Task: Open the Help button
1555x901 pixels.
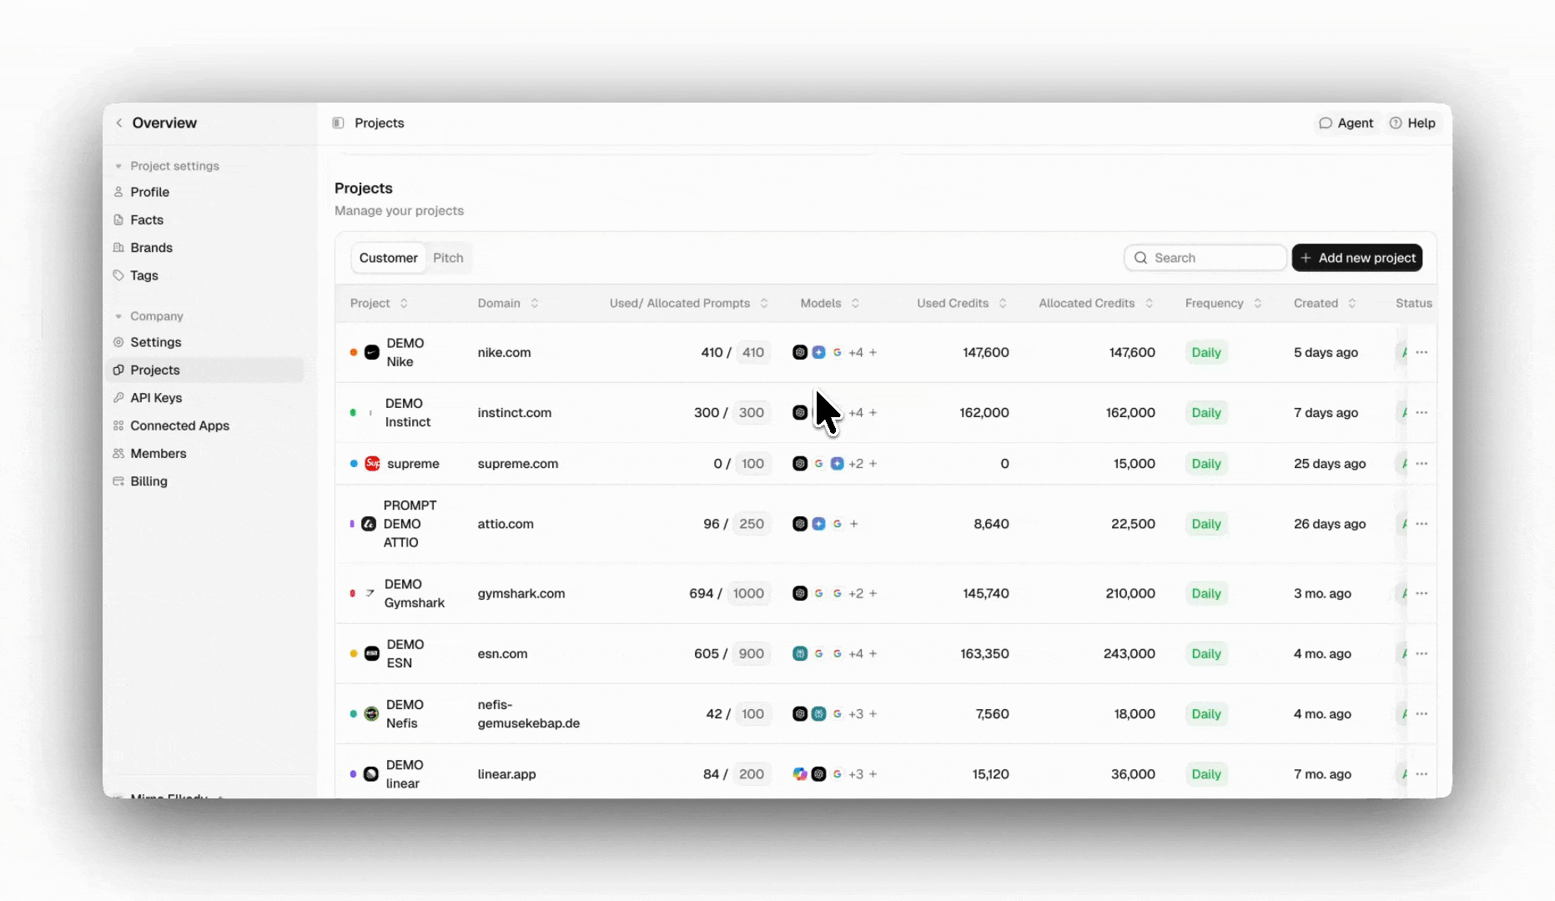Action: click(x=1412, y=123)
